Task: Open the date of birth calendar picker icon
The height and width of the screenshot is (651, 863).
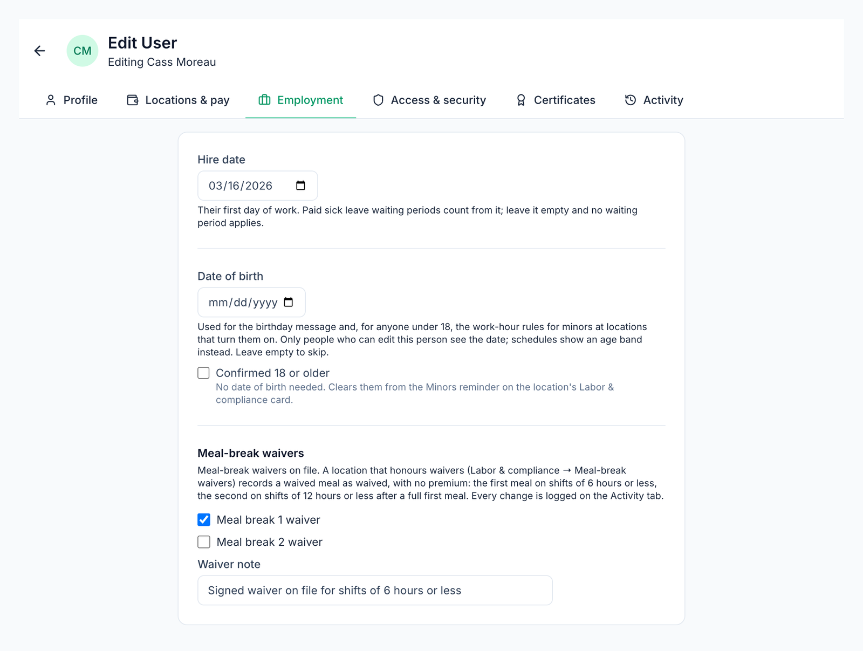Action: coord(289,302)
